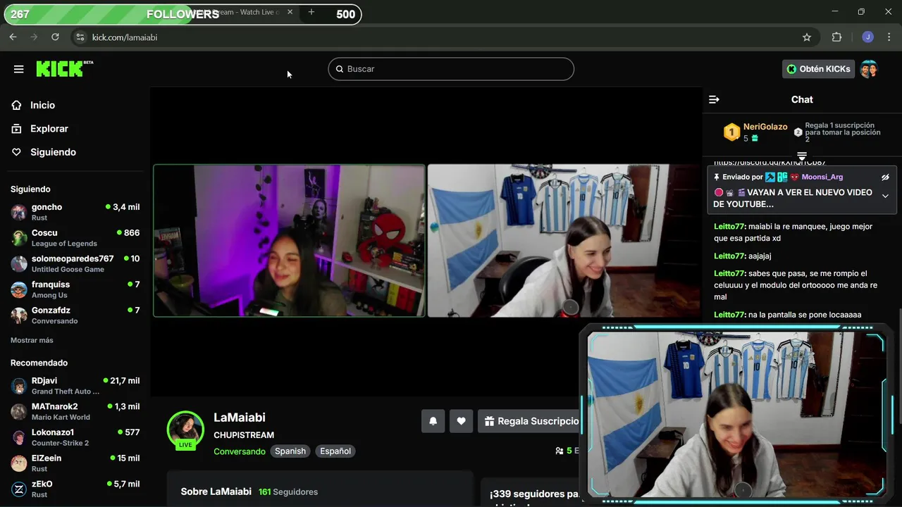Image resolution: width=902 pixels, height=507 pixels.
Task: Click the right webcam video panel
Action: tap(563, 241)
